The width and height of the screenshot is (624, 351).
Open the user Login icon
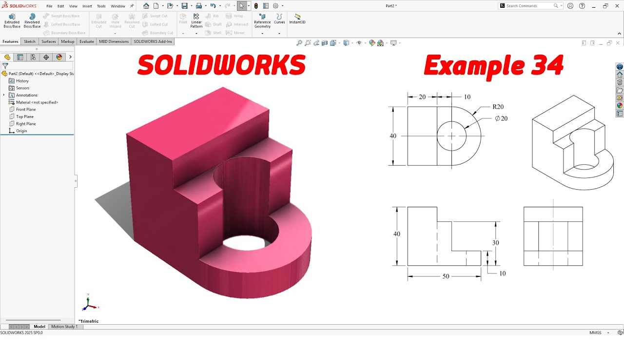coord(570,6)
